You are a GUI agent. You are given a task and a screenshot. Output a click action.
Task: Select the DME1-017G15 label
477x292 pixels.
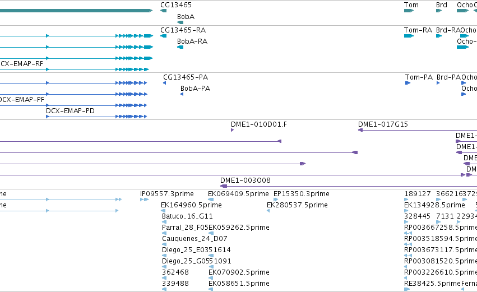pyautogui.click(x=383, y=124)
